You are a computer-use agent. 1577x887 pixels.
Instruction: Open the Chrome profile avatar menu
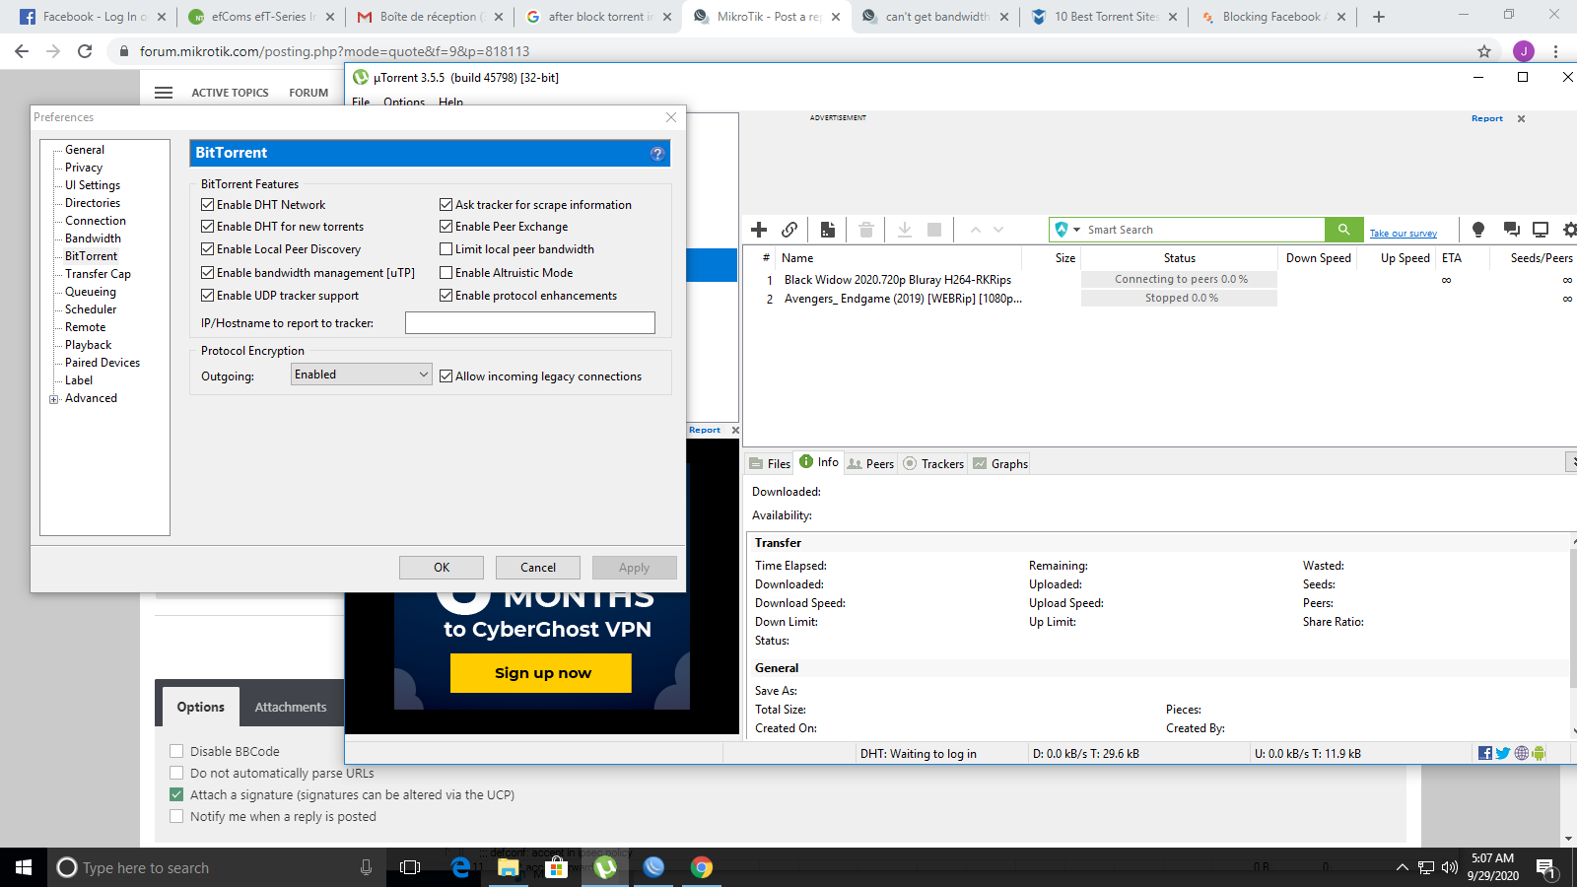1524,51
